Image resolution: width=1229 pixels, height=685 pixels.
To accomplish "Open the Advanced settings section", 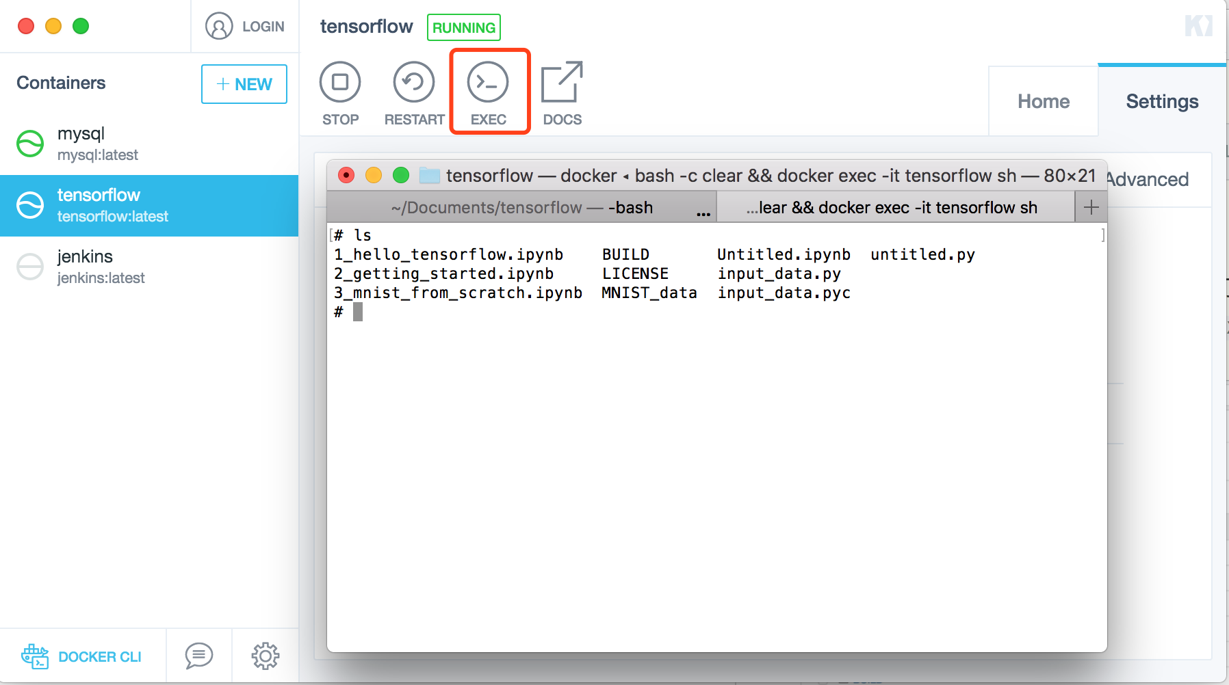I will tap(1148, 180).
